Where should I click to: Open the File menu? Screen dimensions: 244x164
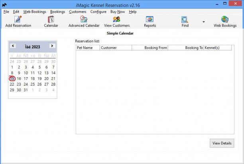6,12
